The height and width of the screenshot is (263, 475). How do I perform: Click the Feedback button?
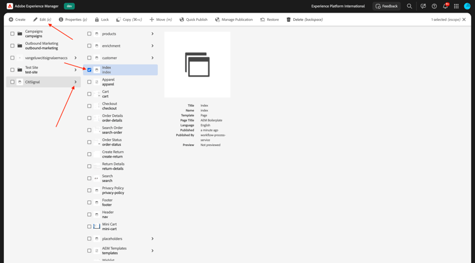pos(386,6)
